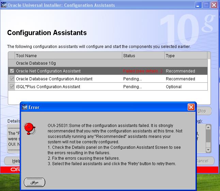The width and height of the screenshot is (220, 191).
Task: Toggle the Oracle Net Configuration Assistant checkbox
Action: pos(12,71)
